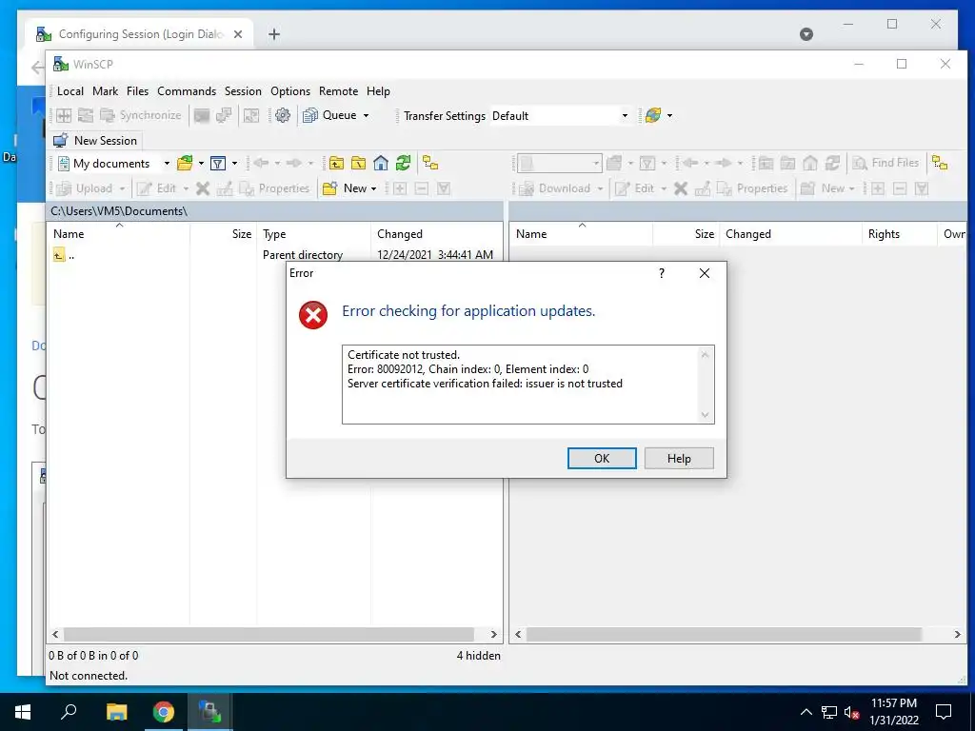
Task: Click the WinSCP taskbar icon
Action: 210,712
